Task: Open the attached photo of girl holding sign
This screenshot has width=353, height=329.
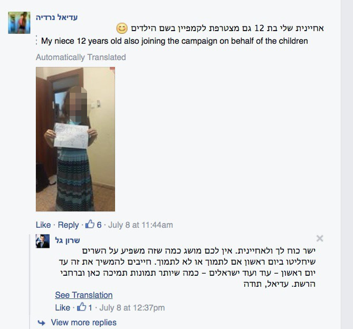Action: 75,139
